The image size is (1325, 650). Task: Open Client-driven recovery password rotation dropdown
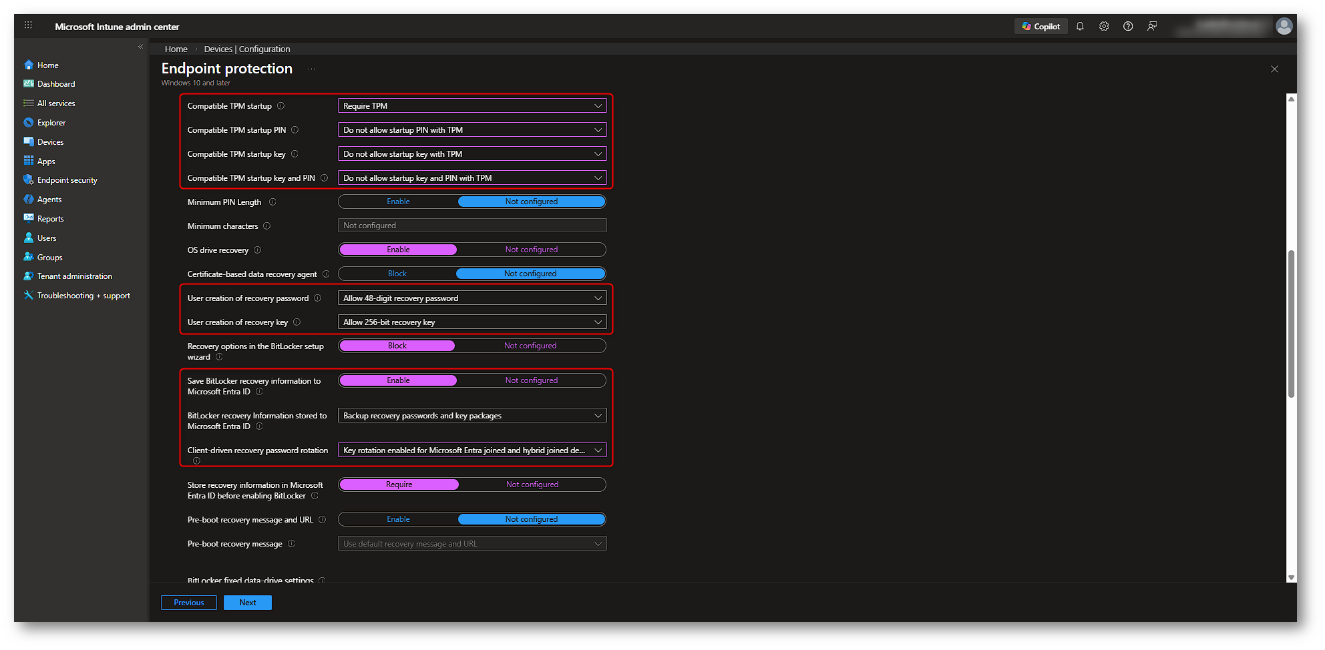pyautogui.click(x=472, y=450)
